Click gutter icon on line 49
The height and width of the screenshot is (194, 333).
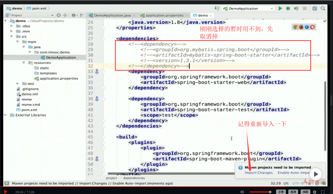pyautogui.click(x=97, y=159)
